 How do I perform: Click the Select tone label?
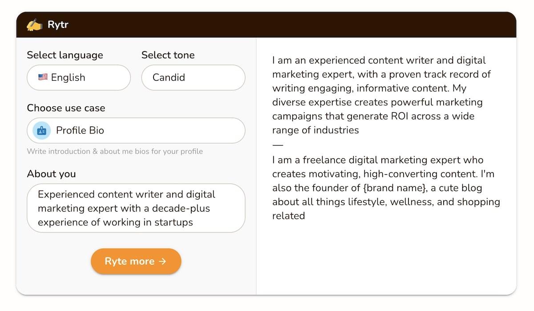[x=168, y=55]
